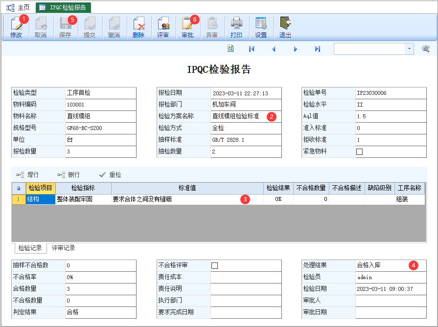Click the 检验项目 column header
The height and width of the screenshot is (327, 438).
point(41,188)
